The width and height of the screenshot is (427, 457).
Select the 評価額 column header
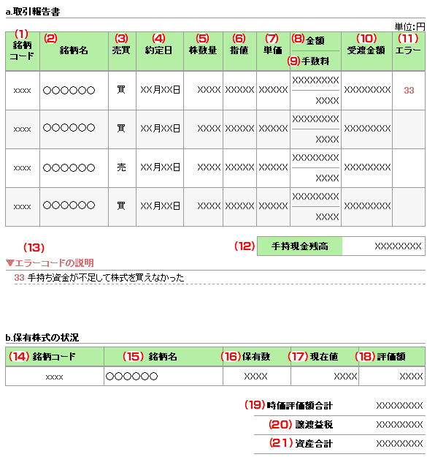click(391, 356)
